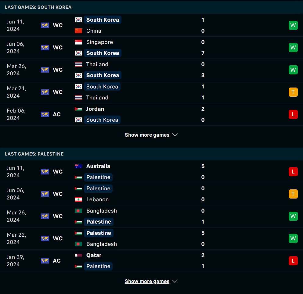Click the Singapore flag icon
This screenshot has width=303, height=294.
pyautogui.click(x=78, y=42)
